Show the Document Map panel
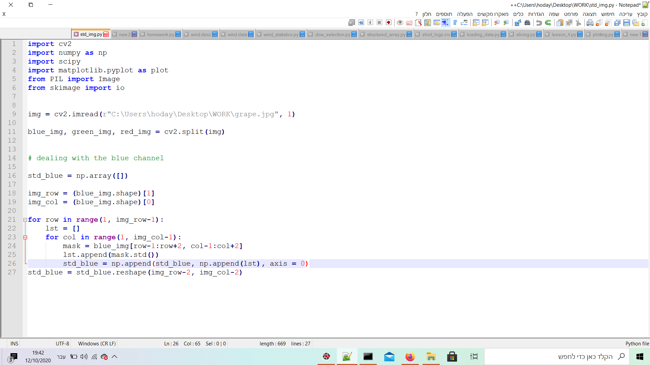Screen dimensions: 650x365 (428, 23)
